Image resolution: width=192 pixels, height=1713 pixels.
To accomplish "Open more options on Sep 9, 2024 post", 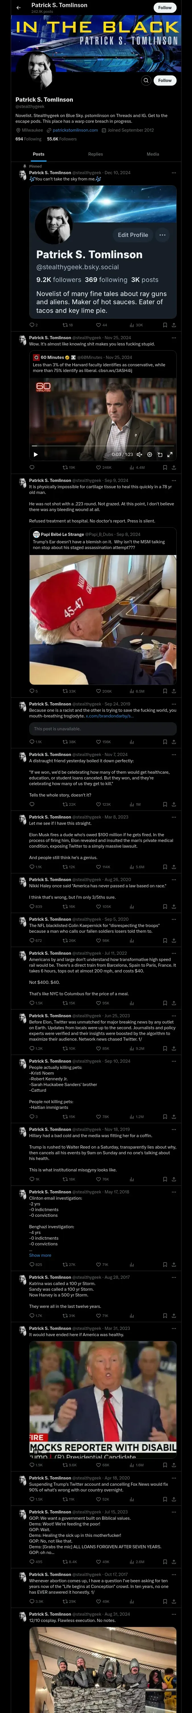I will [x=174, y=480].
